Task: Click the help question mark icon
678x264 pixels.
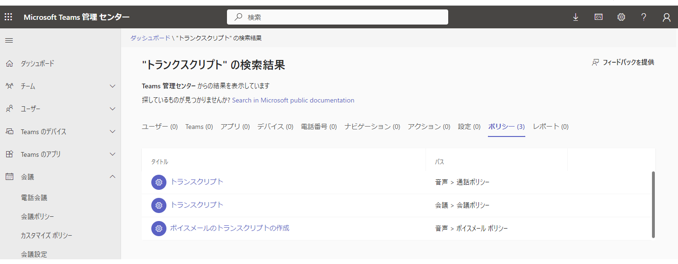Action: pos(643,17)
